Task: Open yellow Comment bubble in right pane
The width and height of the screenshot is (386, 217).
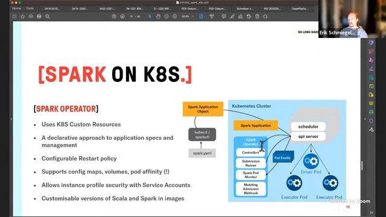Action: pyautogui.click(x=372, y=103)
